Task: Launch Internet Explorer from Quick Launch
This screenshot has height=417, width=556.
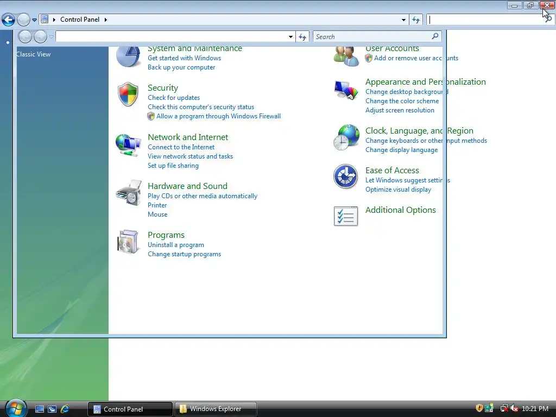Action: pyautogui.click(x=65, y=409)
